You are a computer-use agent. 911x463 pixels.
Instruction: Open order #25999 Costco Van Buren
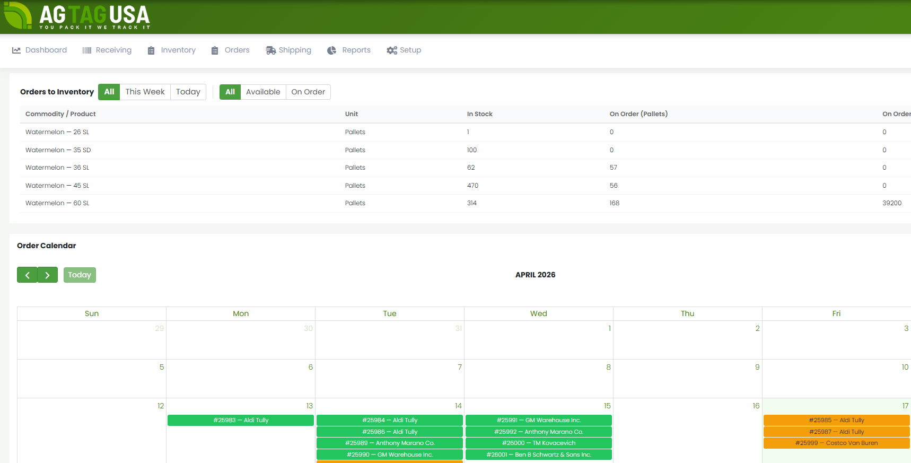click(x=837, y=443)
